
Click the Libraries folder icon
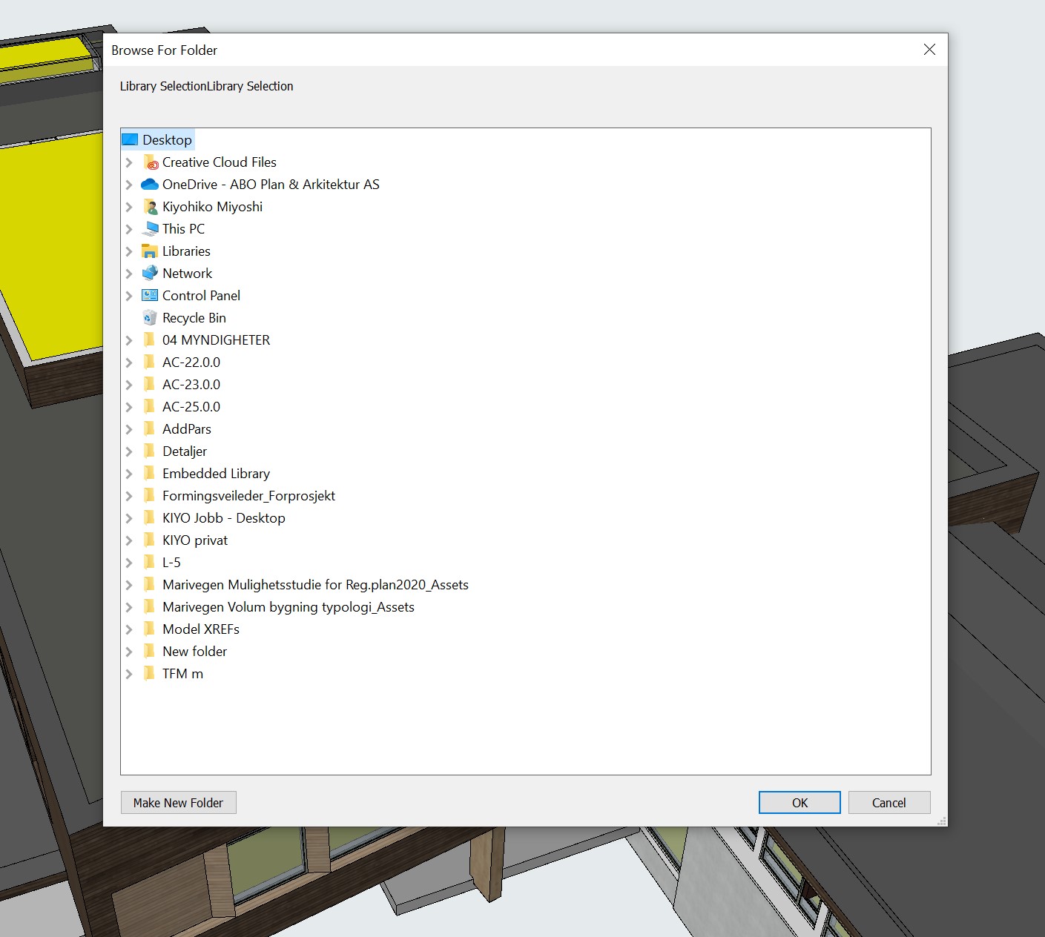(150, 251)
